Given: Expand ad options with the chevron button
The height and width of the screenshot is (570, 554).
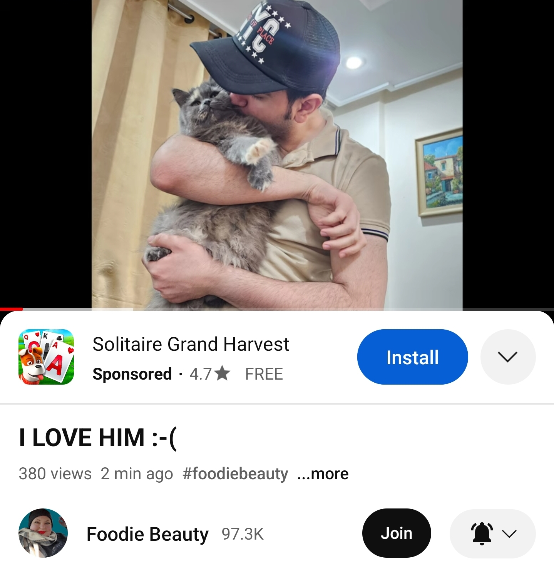Looking at the screenshot, I should (x=507, y=357).
